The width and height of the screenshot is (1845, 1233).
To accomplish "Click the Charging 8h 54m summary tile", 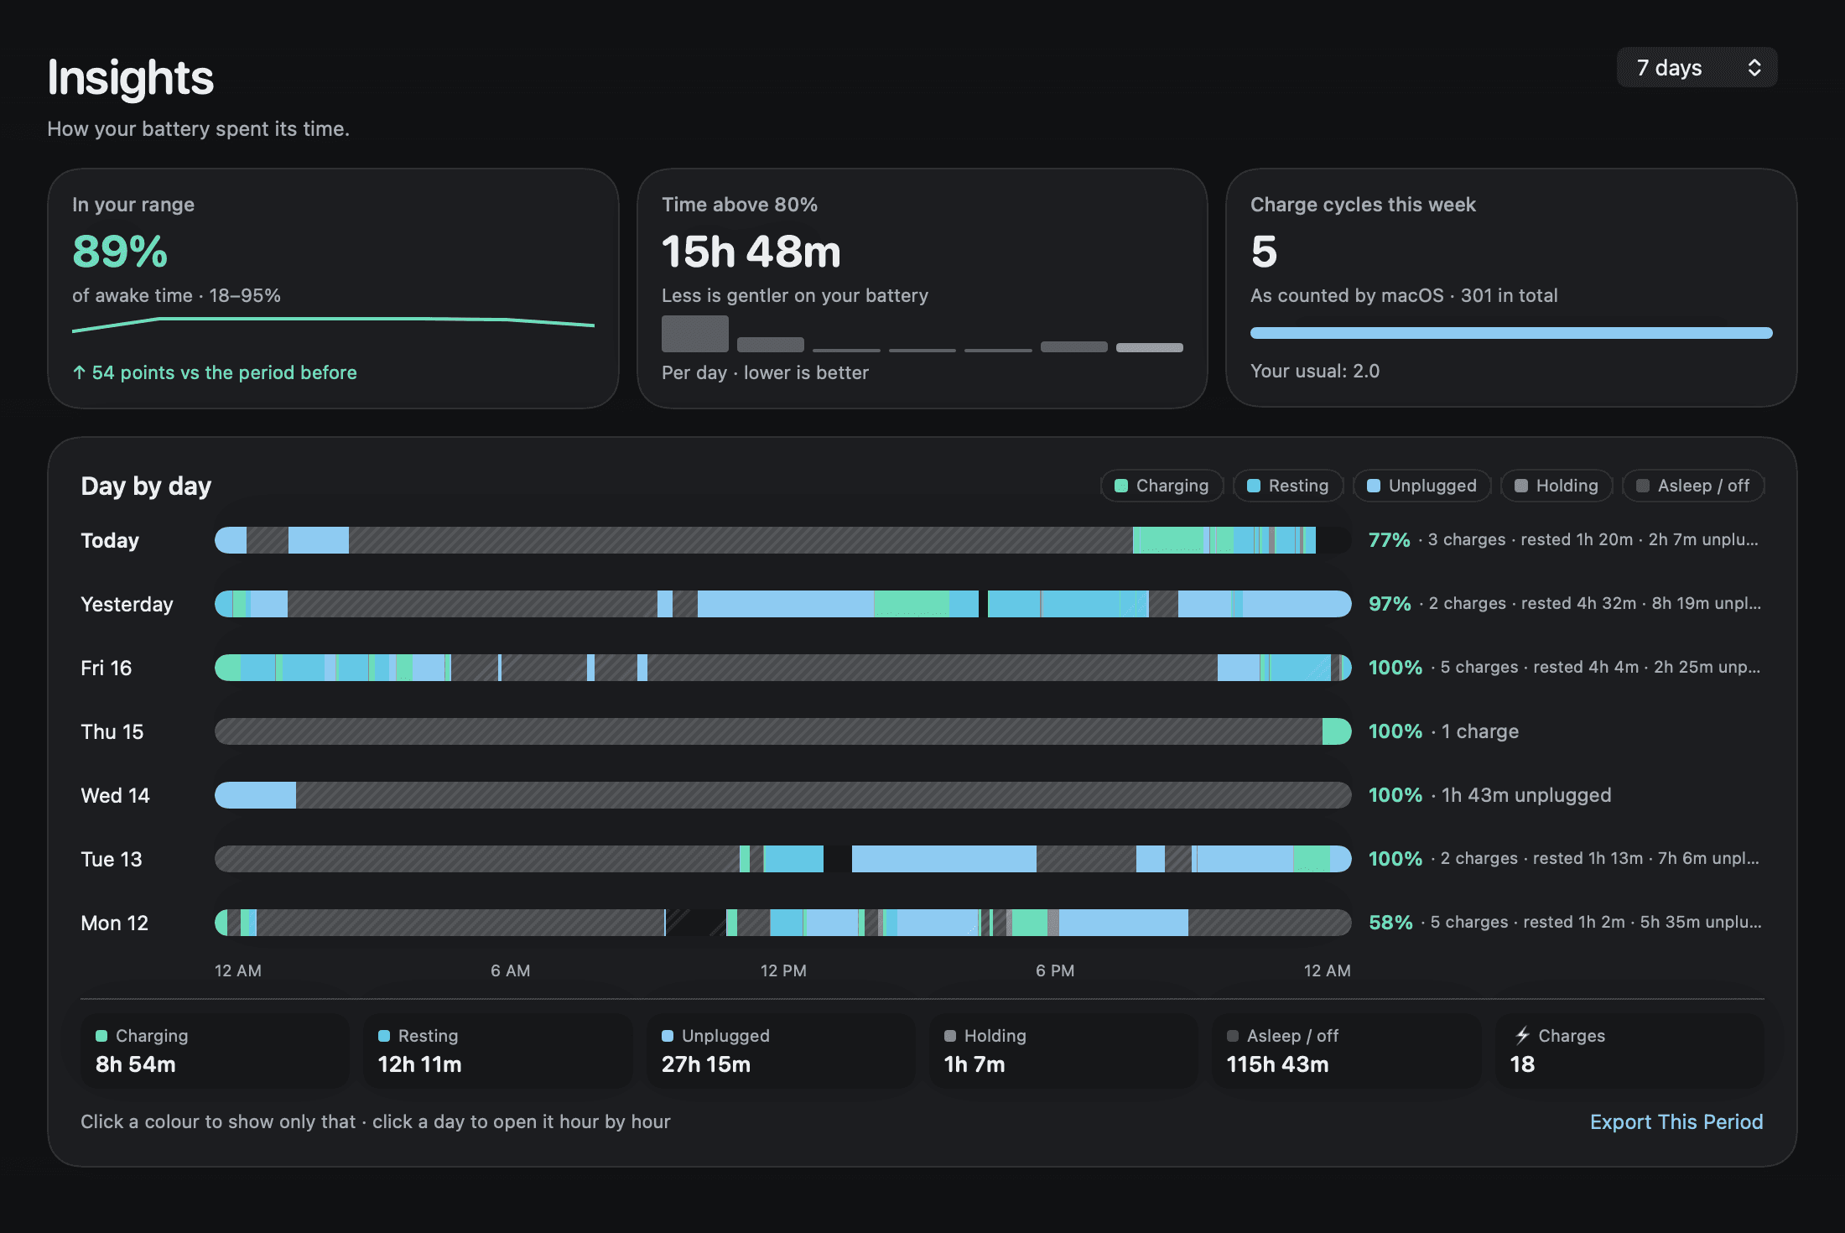I will point(215,1050).
